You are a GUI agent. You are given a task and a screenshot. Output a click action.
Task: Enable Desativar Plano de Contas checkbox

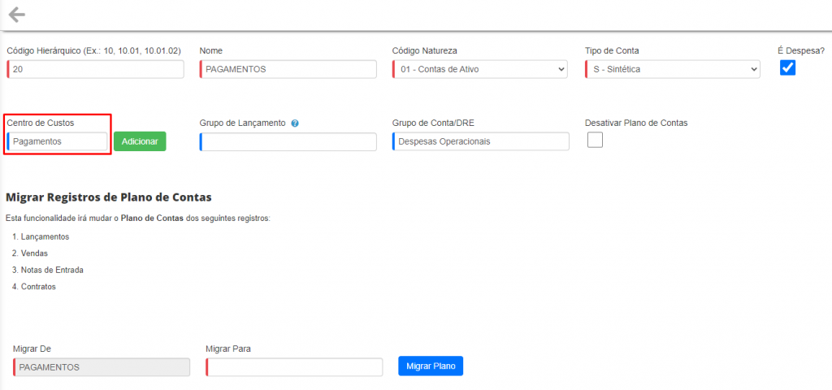(595, 140)
